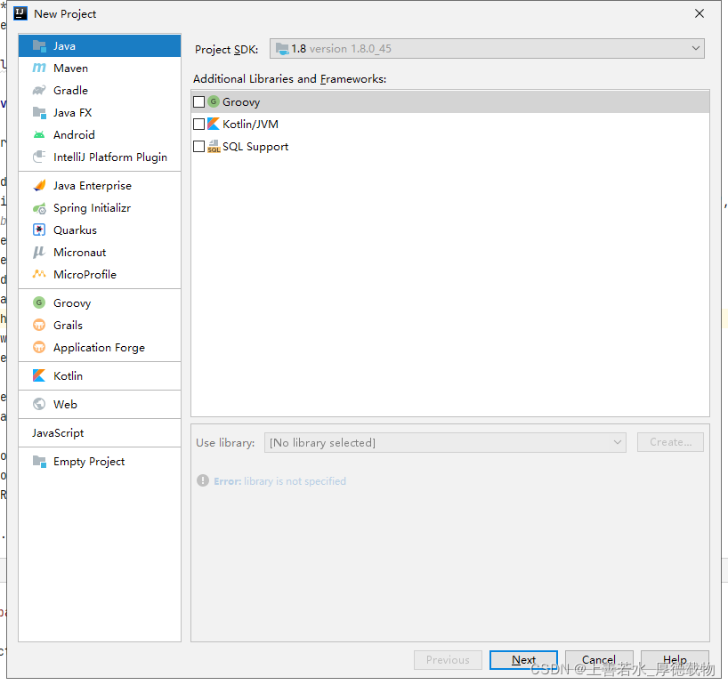Viewport: 728px width, 685px height.
Task: Click the Quarkus icon
Action: point(39,230)
